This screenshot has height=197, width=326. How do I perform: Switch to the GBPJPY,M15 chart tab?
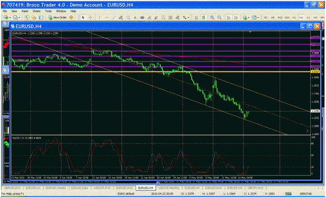coord(256,188)
